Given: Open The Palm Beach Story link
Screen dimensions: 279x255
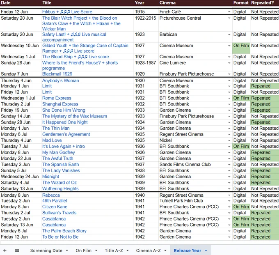Looking at the screenshot, I should point(64,231).
